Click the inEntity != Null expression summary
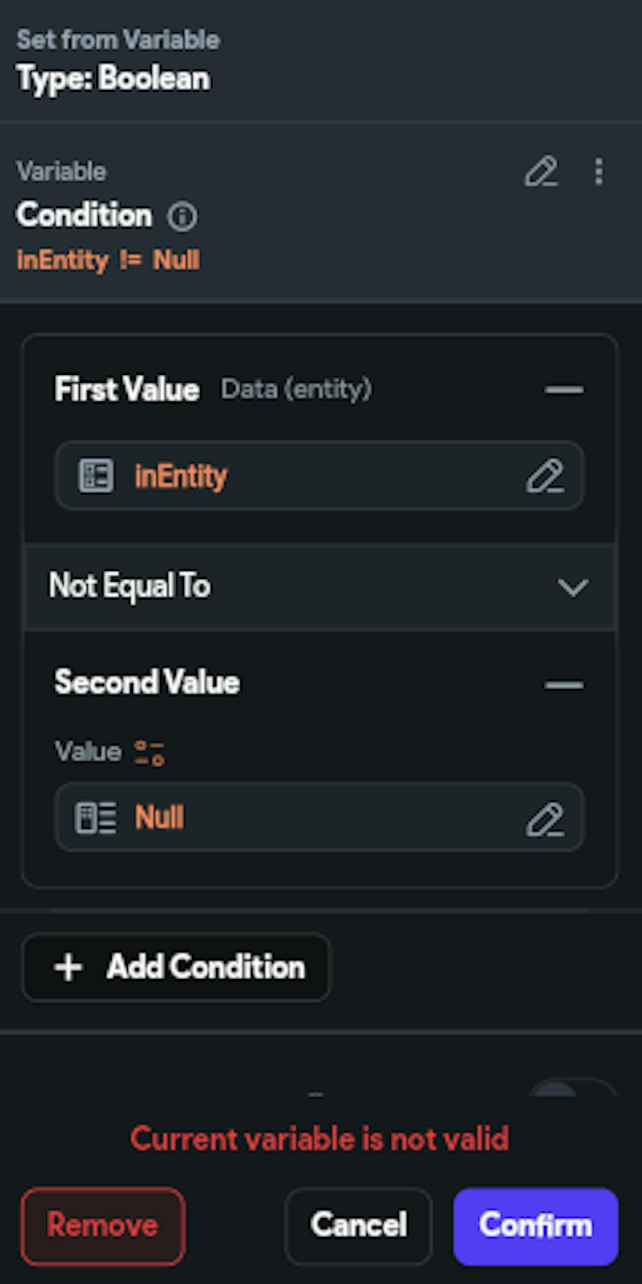Image resolution: width=642 pixels, height=1284 pixels. tap(108, 261)
